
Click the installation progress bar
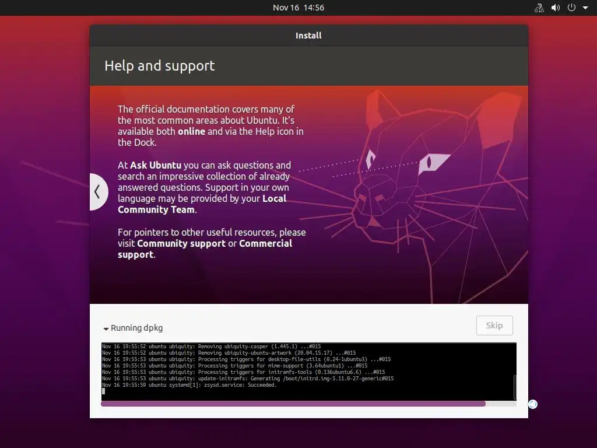pos(308,404)
